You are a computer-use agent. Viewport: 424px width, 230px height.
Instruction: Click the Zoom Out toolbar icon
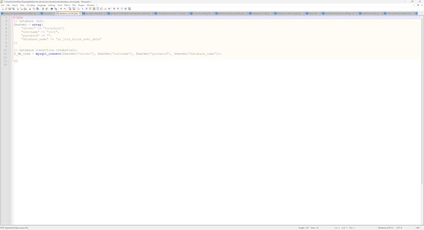(65, 9)
